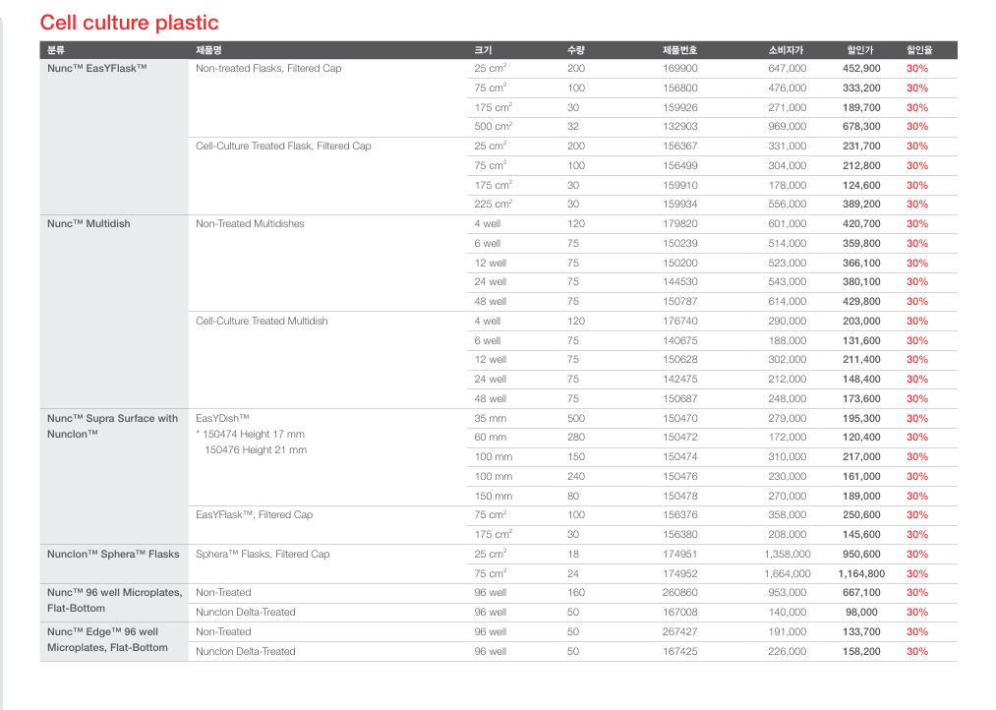Click the "Cell culture plastic" title heading

(129, 23)
